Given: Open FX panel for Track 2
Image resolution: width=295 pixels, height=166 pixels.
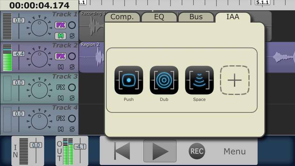Looking at the screenshot, I should click(x=61, y=56).
